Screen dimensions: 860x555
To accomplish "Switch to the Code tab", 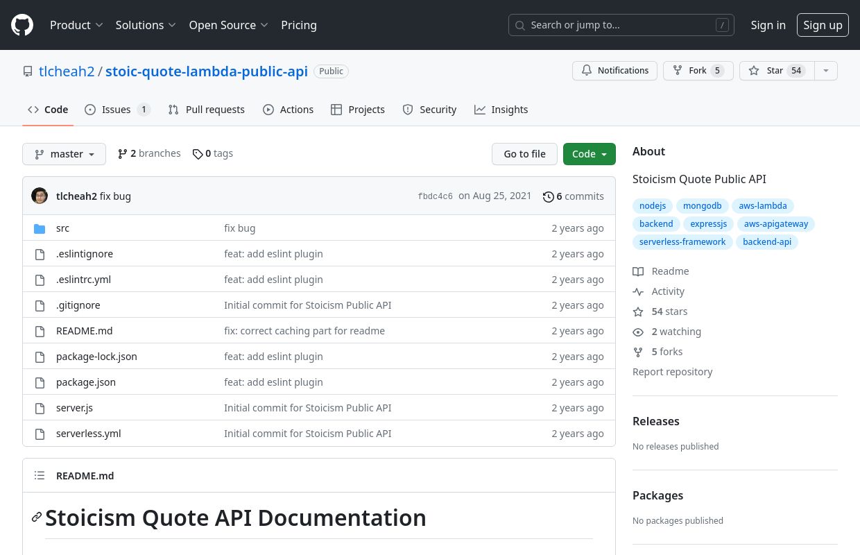I will [x=48, y=110].
